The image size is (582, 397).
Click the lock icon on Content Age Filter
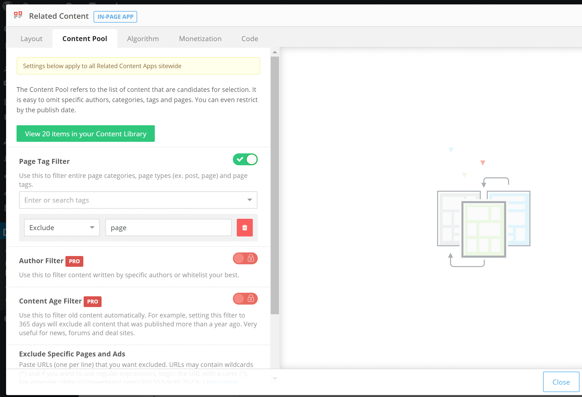pos(251,299)
